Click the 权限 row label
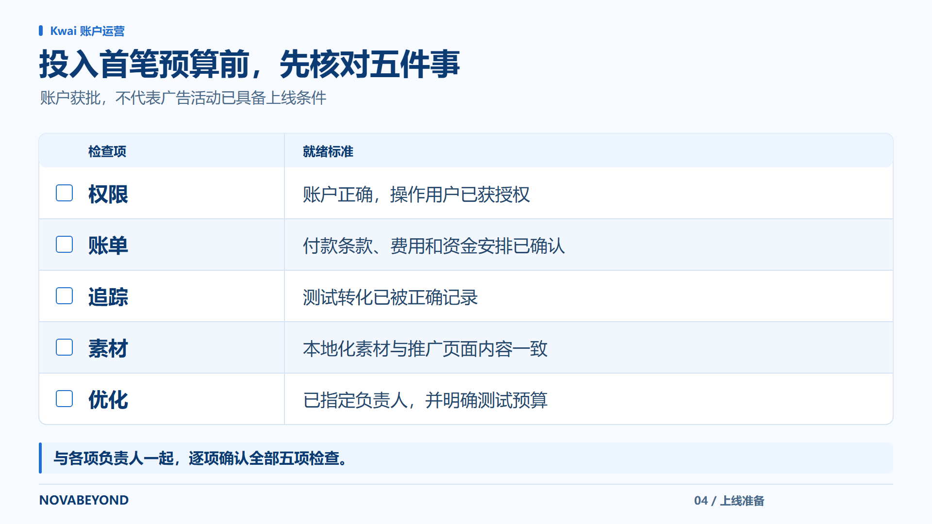932x524 pixels. pyautogui.click(x=108, y=194)
